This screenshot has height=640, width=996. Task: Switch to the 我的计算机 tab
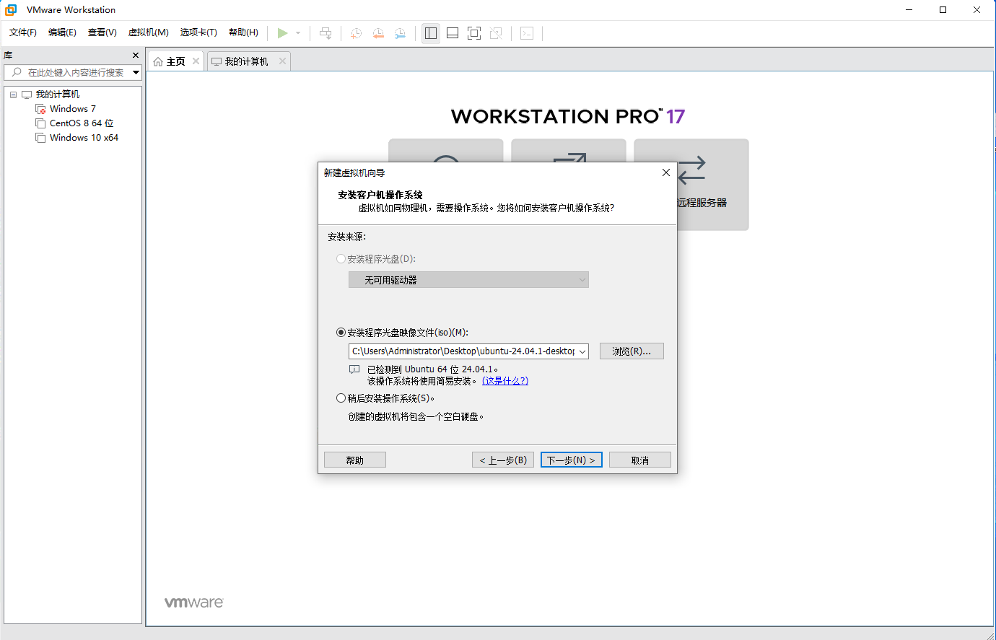245,61
